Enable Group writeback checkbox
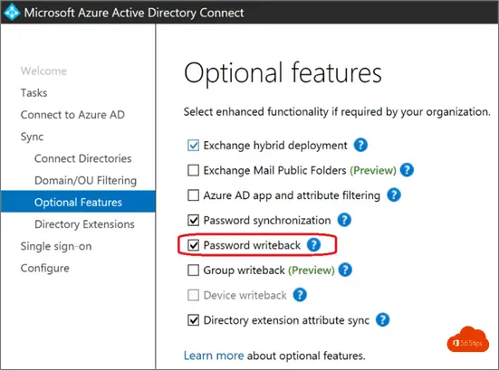Image resolution: width=499 pixels, height=370 pixels. click(193, 270)
